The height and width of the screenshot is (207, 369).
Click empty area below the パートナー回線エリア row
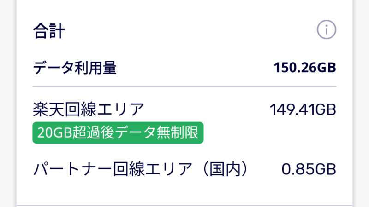click(184, 190)
